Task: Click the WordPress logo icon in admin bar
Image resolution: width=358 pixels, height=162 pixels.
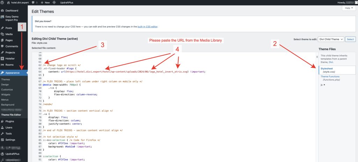Action: pos(3,2)
